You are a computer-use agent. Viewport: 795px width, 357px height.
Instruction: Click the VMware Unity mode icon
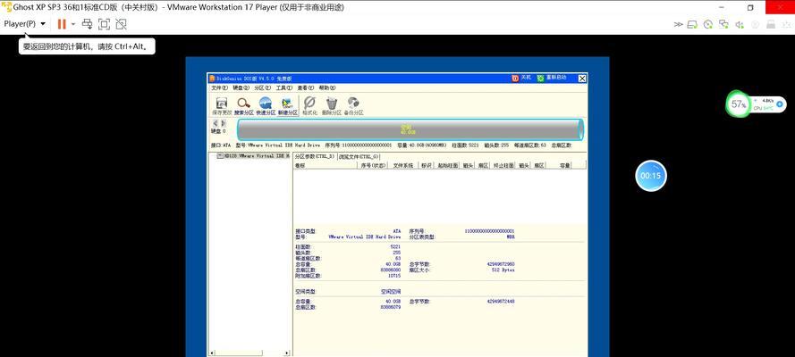[121, 24]
